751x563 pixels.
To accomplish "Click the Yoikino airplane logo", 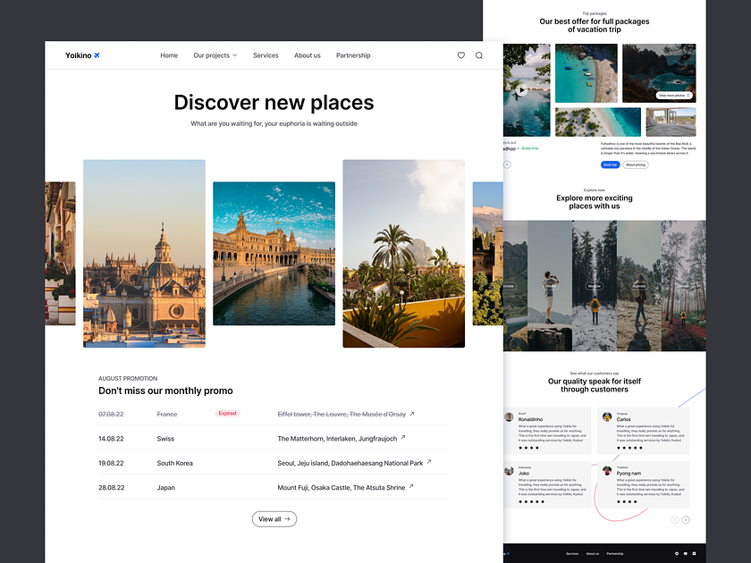I will [82, 55].
